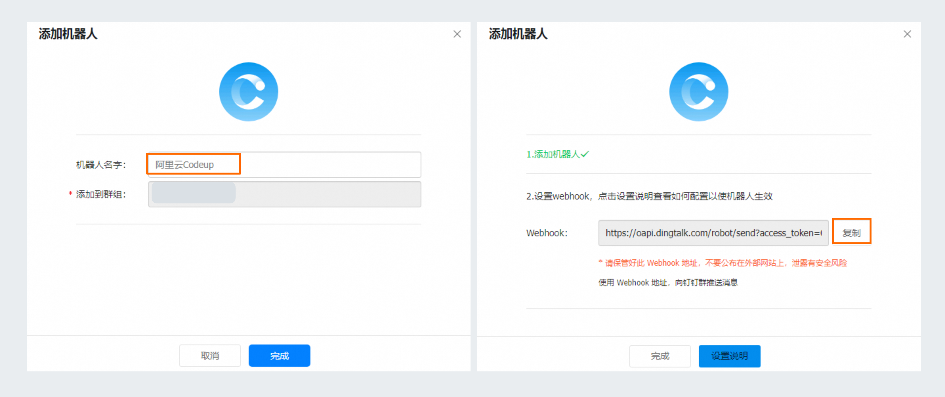Focus the robot name field 阿里云Codeup

(x=284, y=165)
